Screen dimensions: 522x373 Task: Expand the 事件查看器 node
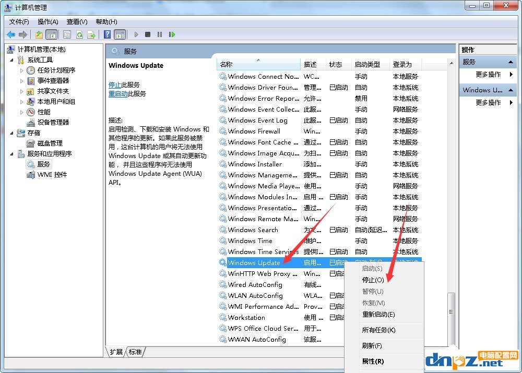tap(21, 81)
